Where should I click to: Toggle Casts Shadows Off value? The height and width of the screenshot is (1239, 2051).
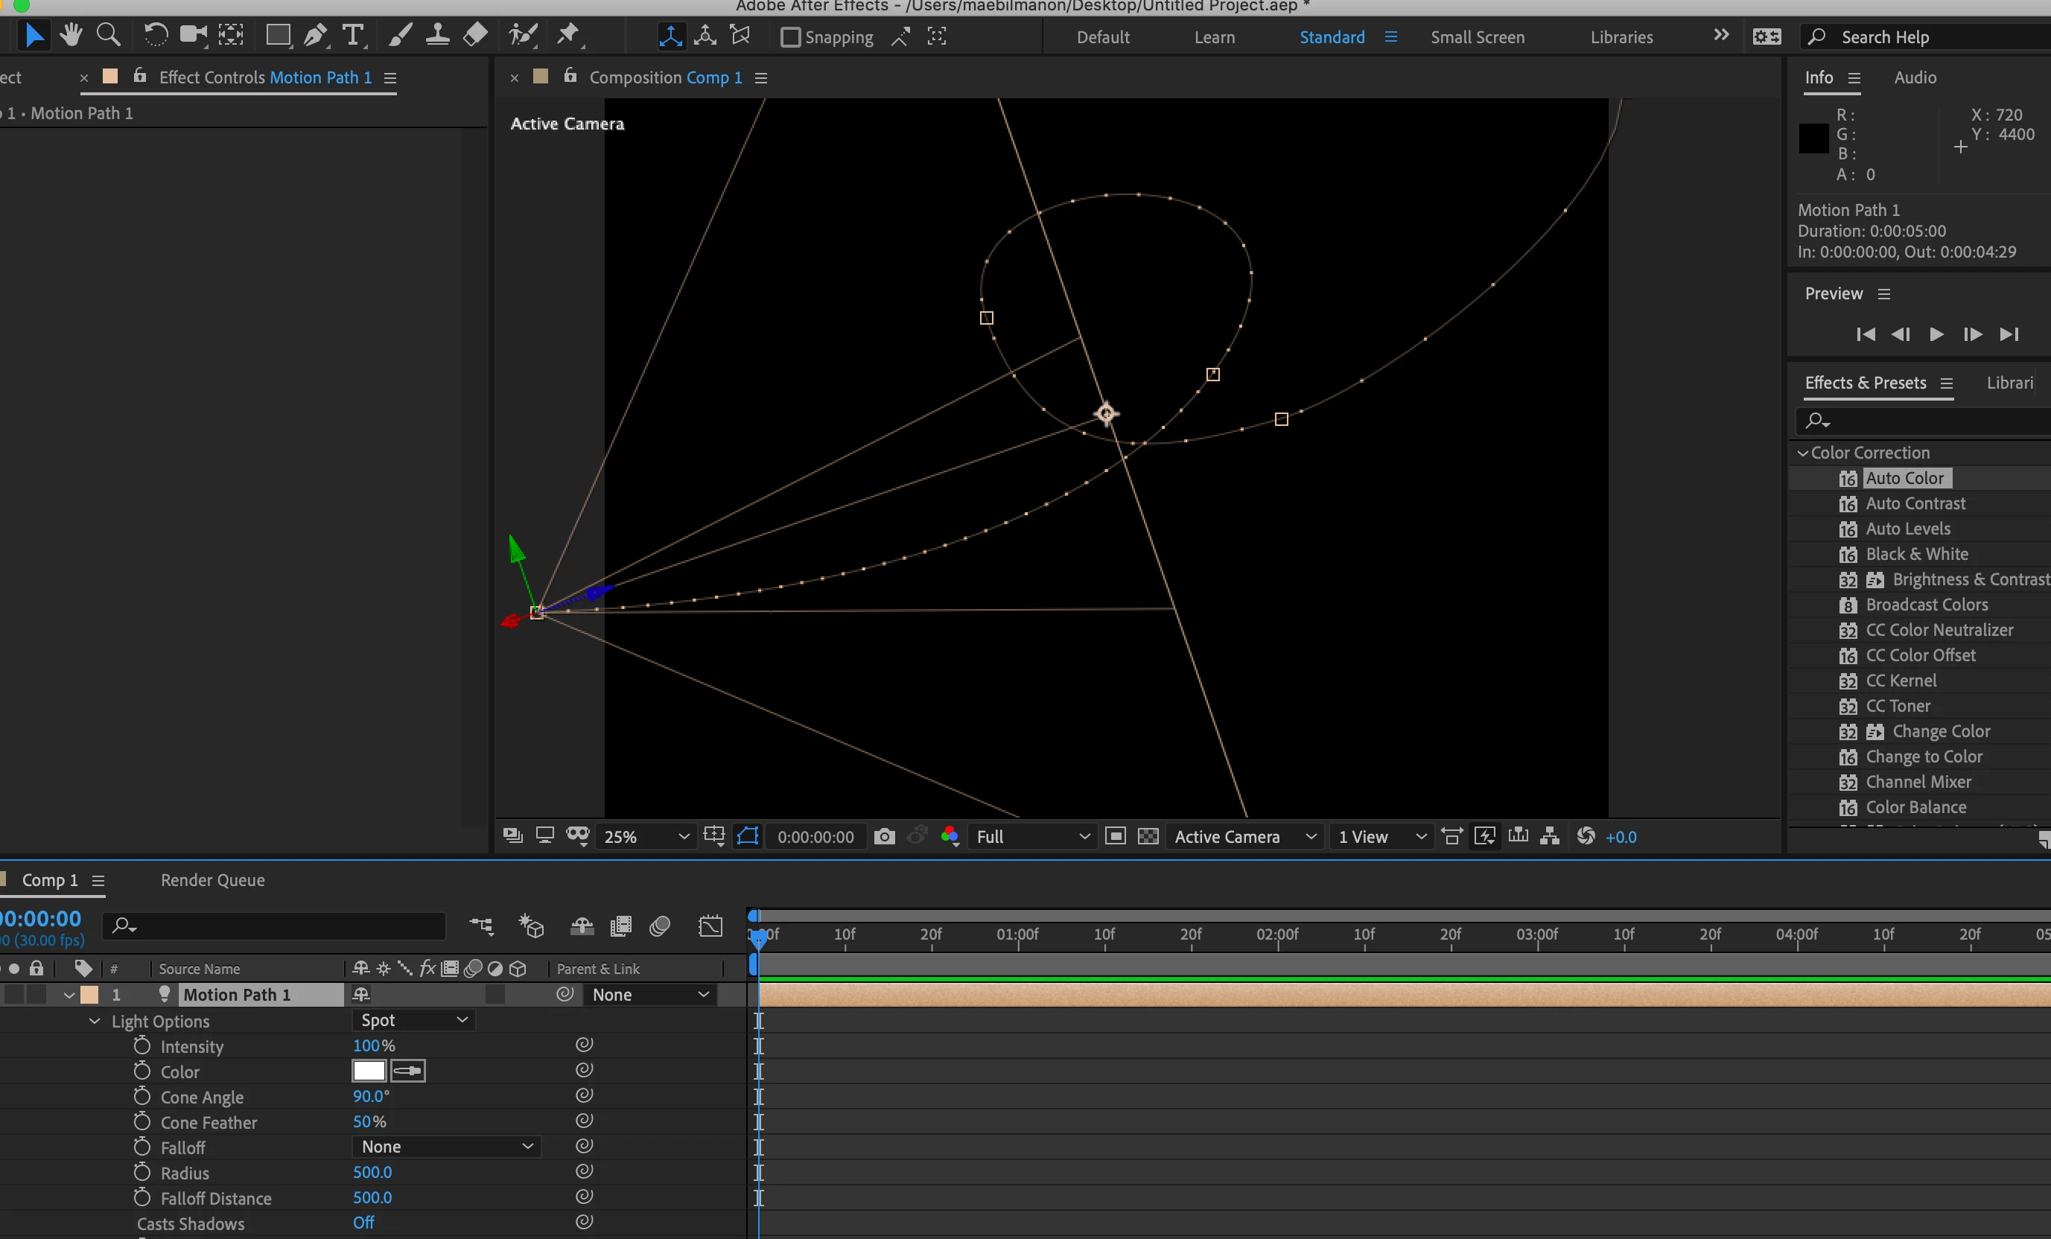pyautogui.click(x=363, y=1223)
